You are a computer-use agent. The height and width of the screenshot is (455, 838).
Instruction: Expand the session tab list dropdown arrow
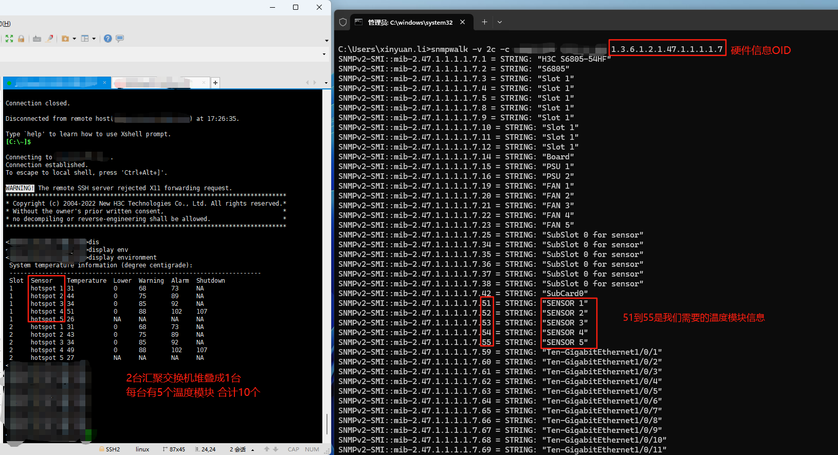tap(326, 83)
